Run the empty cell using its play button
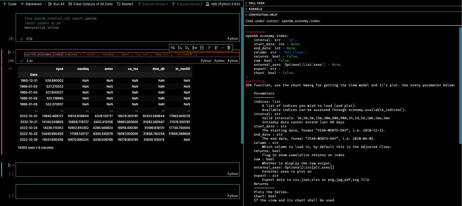 [x=9, y=165]
